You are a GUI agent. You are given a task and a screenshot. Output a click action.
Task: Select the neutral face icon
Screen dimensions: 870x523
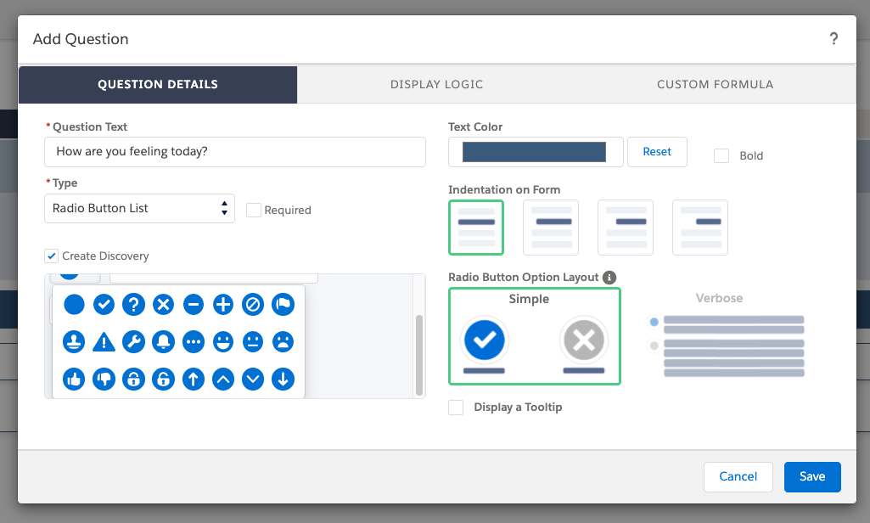point(253,342)
